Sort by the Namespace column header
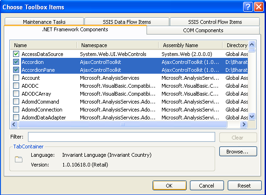 [x=118, y=45]
